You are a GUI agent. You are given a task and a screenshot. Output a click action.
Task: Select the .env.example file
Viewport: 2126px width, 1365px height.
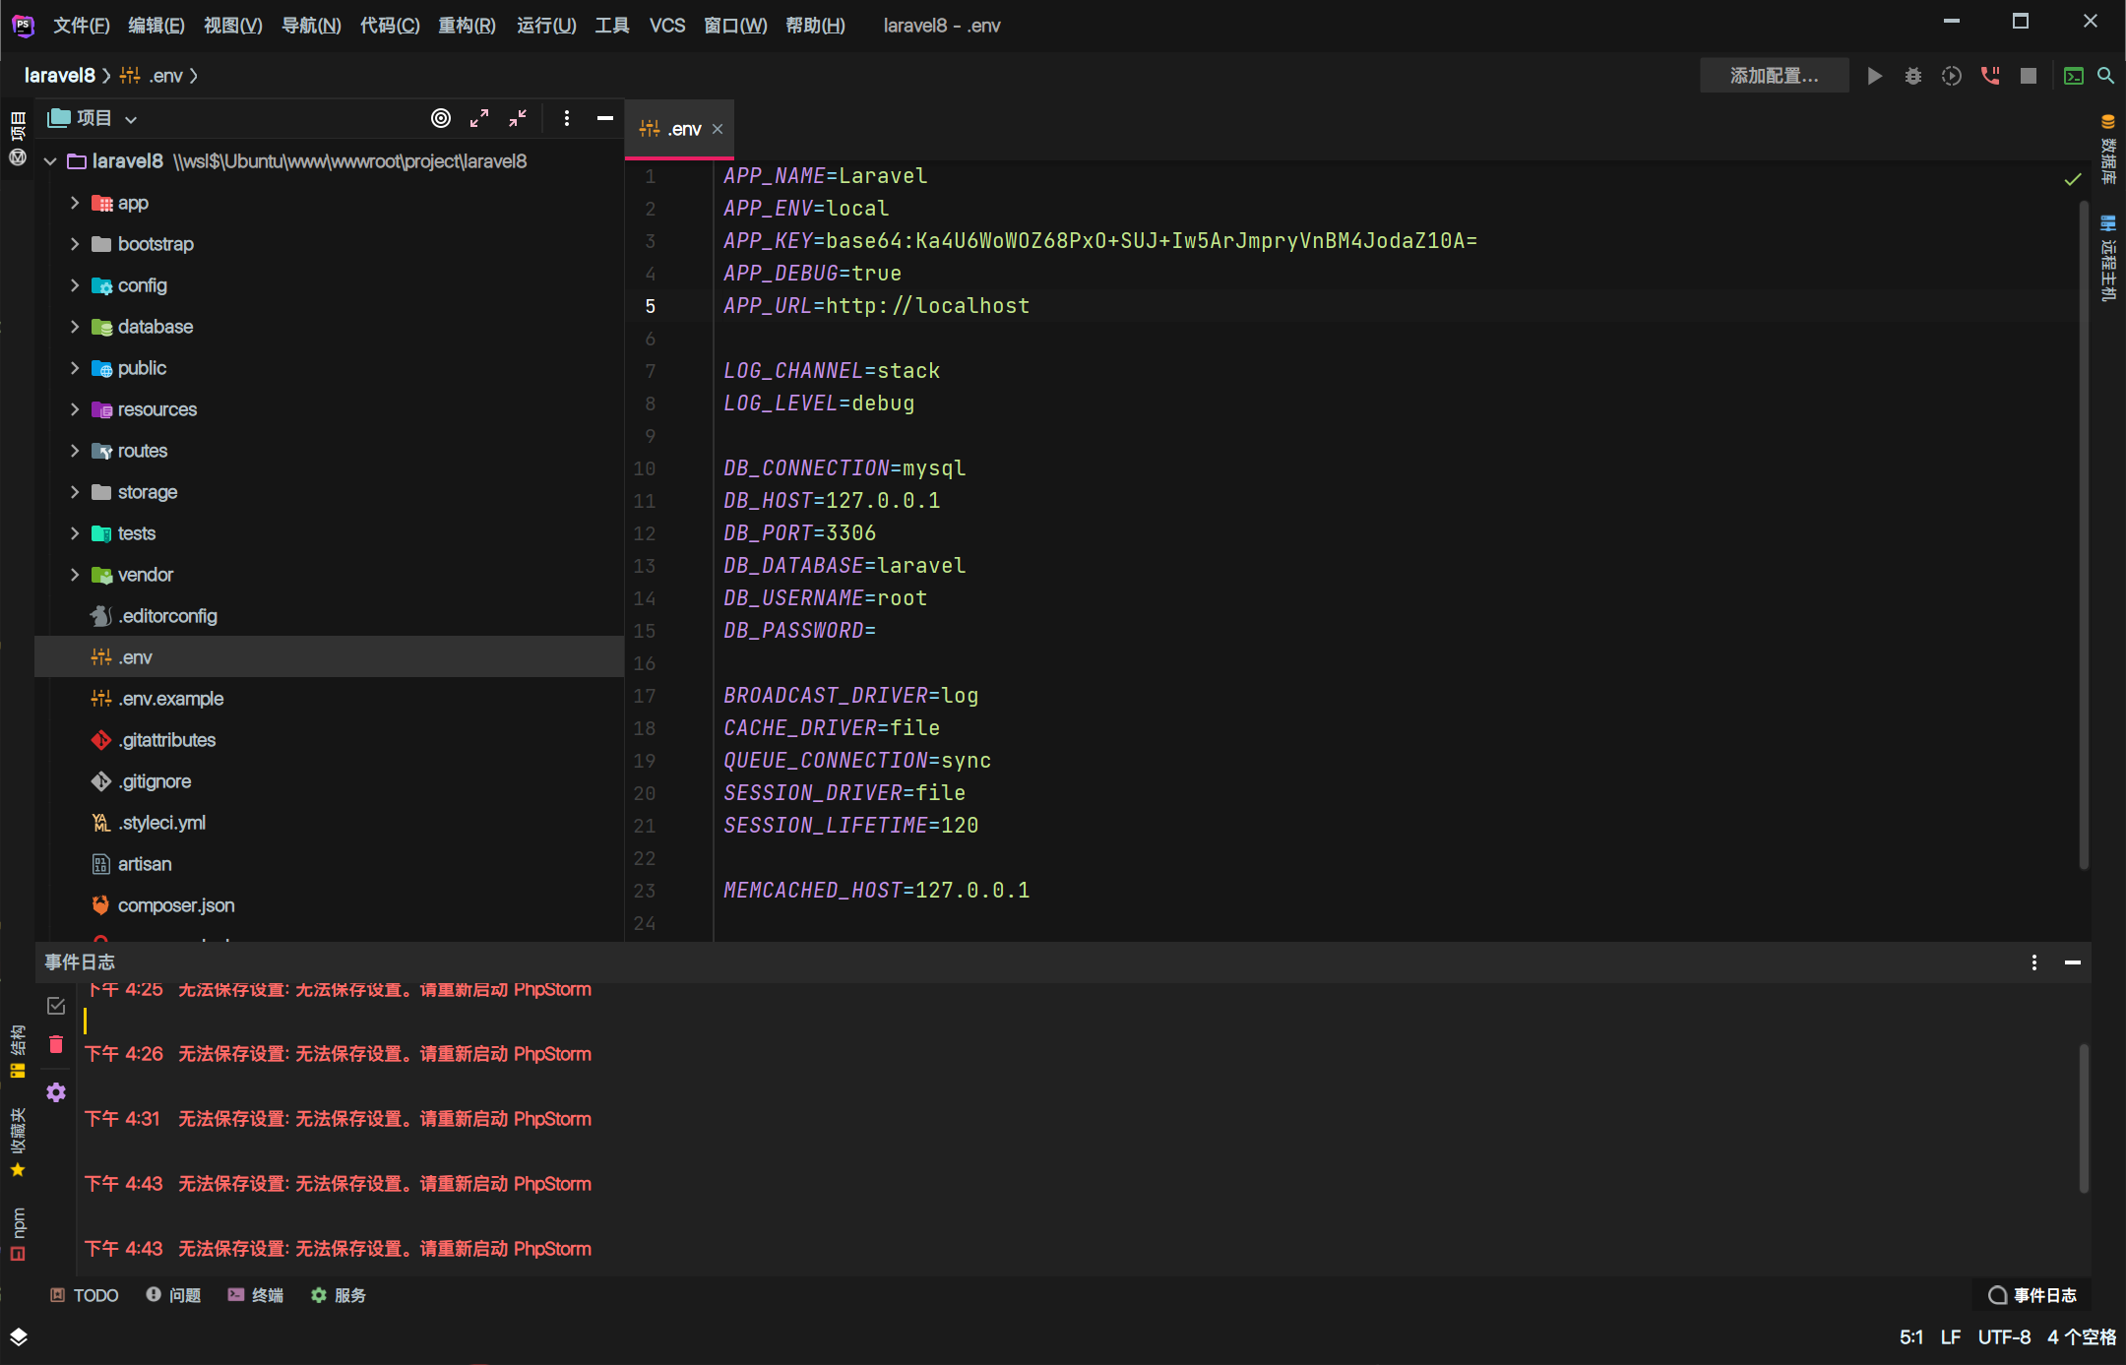pyautogui.click(x=329, y=699)
